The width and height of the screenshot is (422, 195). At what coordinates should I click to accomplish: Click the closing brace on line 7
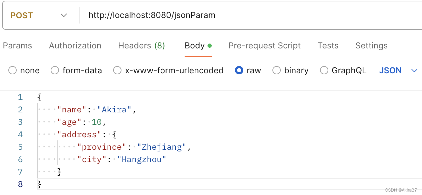point(59,172)
